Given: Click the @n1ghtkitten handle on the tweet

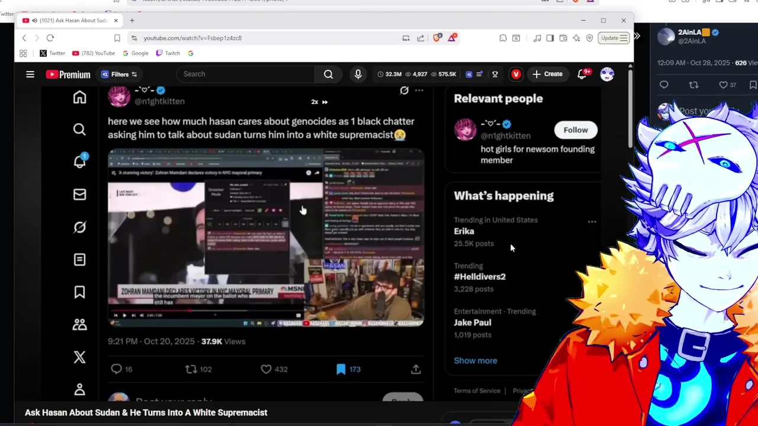Looking at the screenshot, I should click(x=159, y=101).
